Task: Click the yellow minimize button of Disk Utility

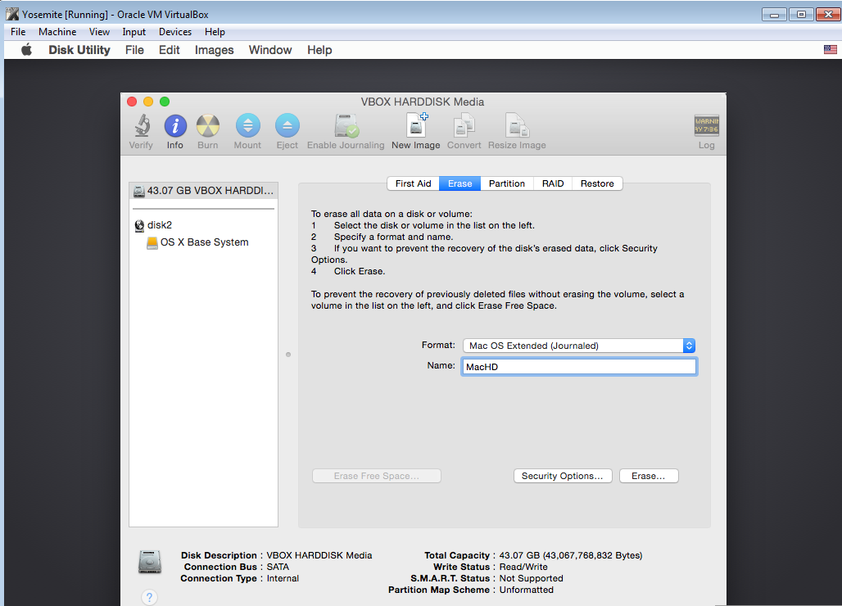Action: pyautogui.click(x=148, y=102)
